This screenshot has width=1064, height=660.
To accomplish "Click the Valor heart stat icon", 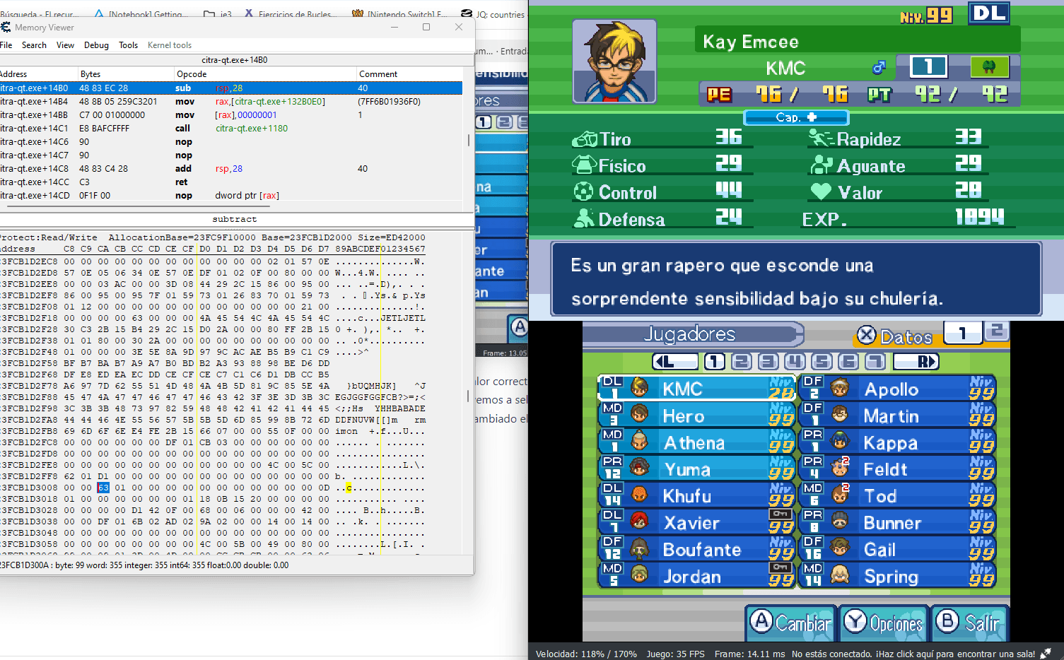I will click(x=821, y=191).
